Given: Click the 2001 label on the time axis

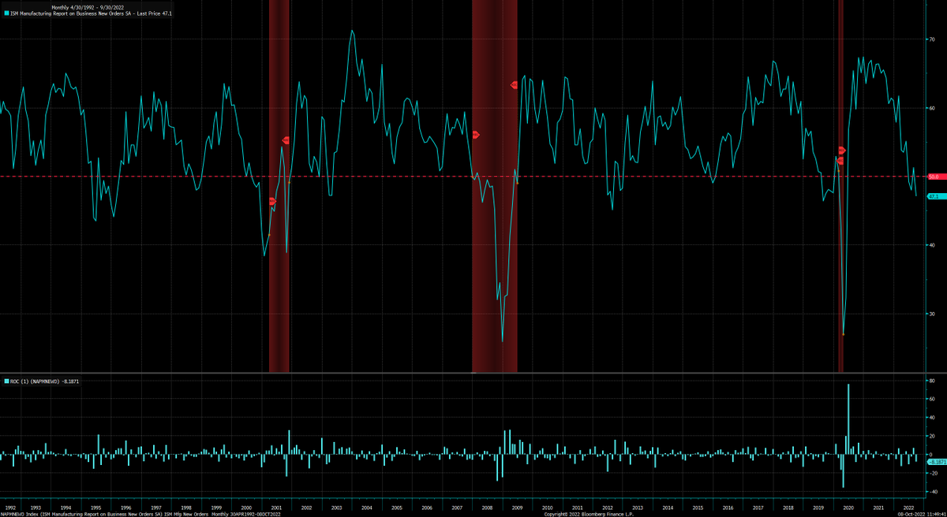Looking at the screenshot, I should point(276,508).
